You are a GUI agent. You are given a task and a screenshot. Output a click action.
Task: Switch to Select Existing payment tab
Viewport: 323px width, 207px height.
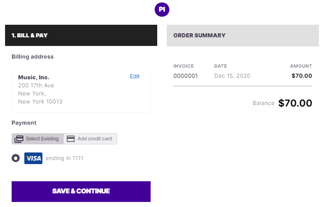tap(37, 139)
